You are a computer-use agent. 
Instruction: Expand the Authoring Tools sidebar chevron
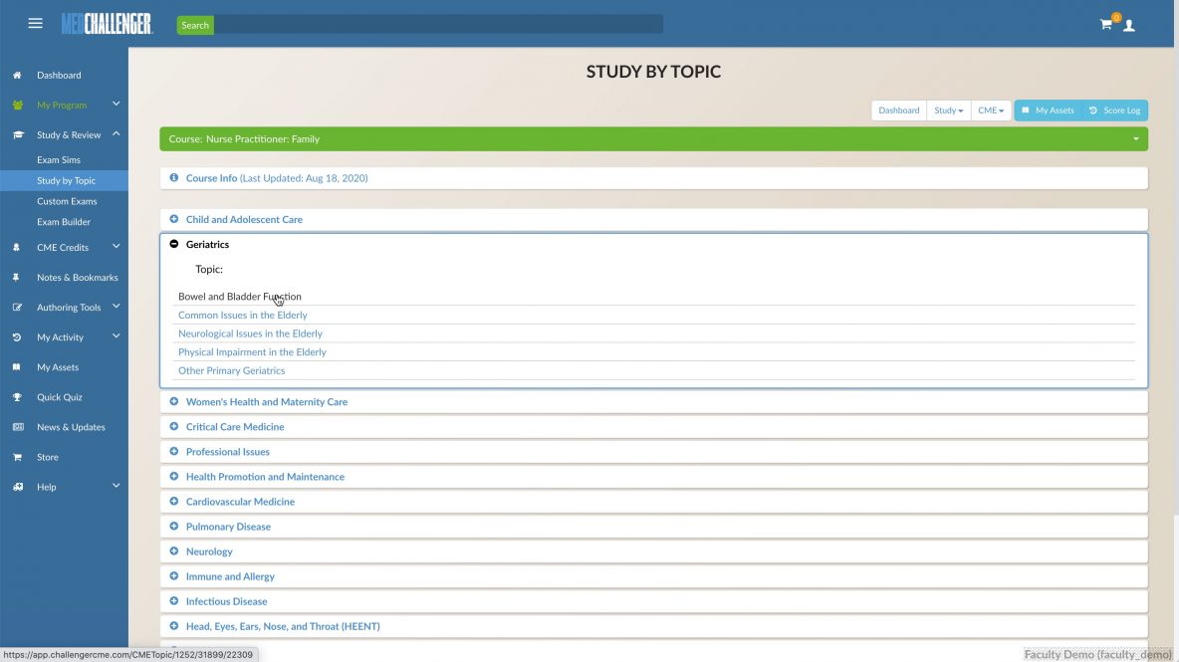[116, 306]
